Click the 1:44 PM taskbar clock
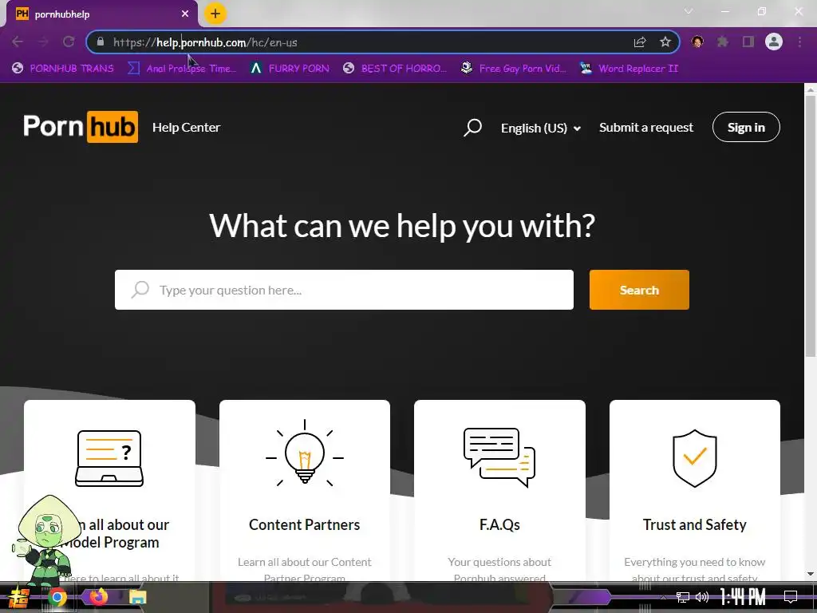The width and height of the screenshot is (817, 613). click(x=743, y=597)
